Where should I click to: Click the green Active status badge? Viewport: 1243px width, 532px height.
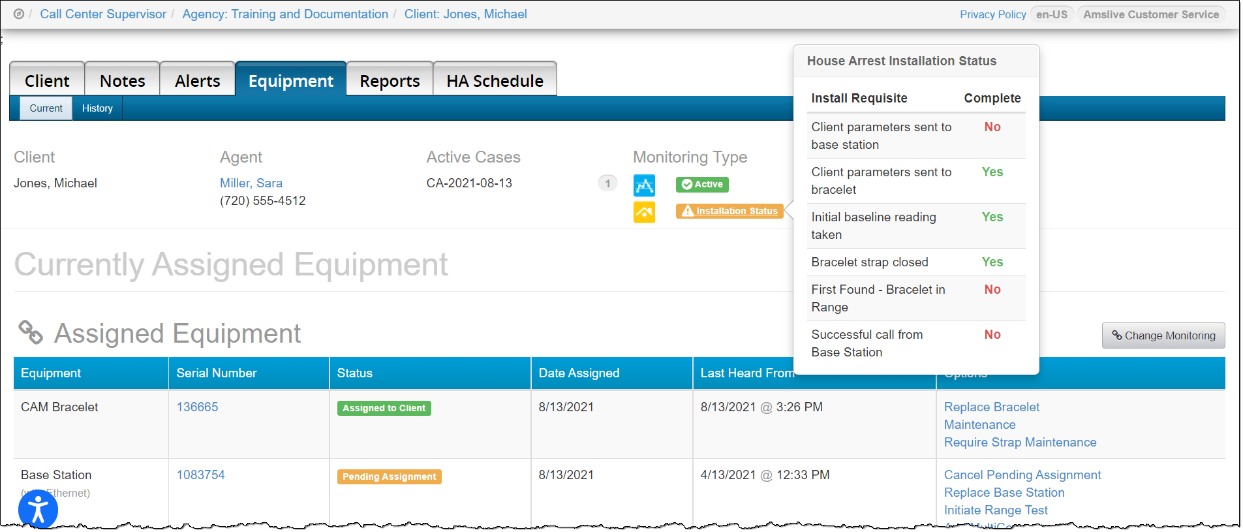(x=702, y=185)
